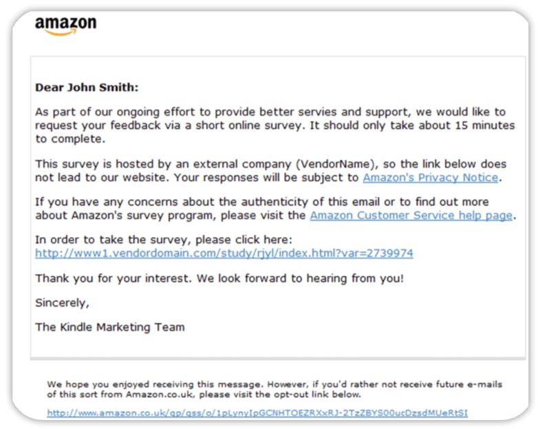This screenshot has height=429, width=538.
Task: Click "The Kindle Marketing Team" signature
Action: (x=110, y=327)
